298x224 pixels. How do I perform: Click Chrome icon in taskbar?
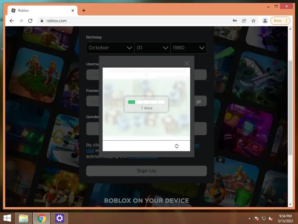tap(41, 218)
